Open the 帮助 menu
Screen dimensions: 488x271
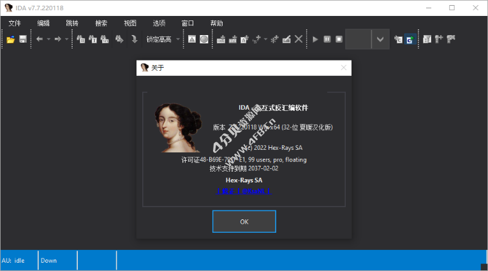coord(217,24)
